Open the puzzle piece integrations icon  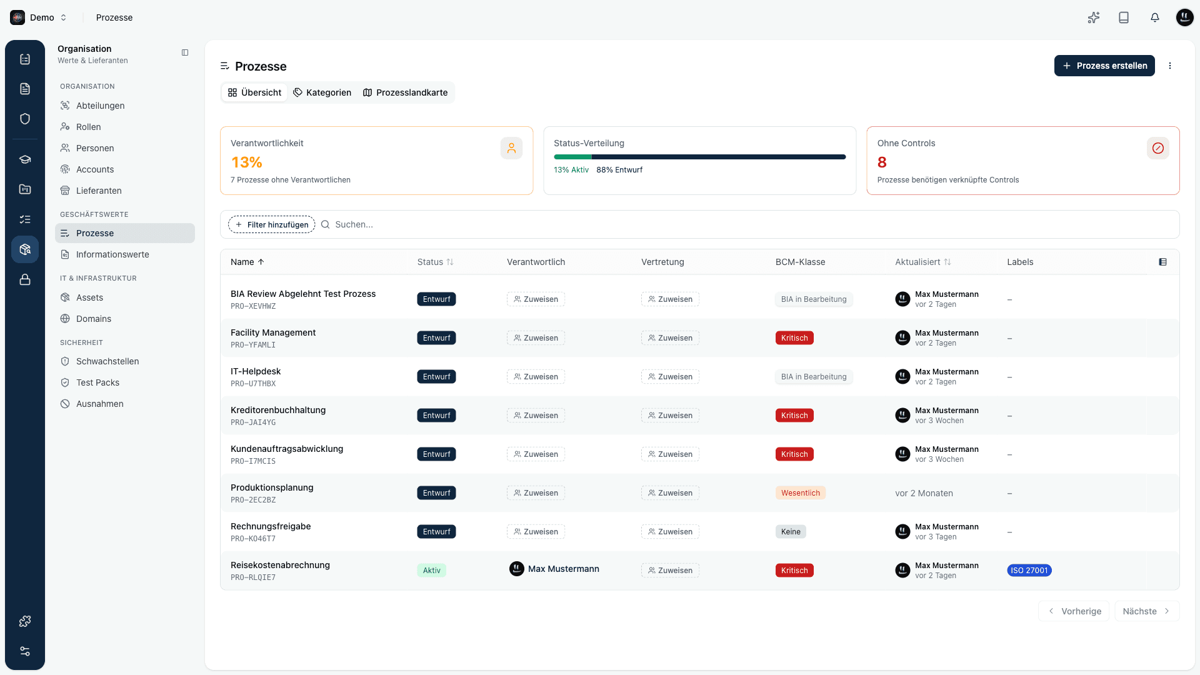click(25, 621)
